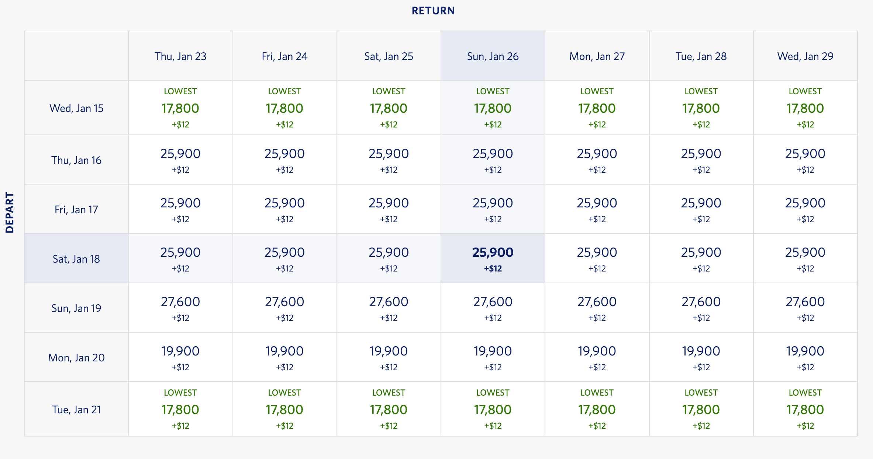Choose the 19,900 fare for Mon, Jan 20 returning Sat, Jan 25
The image size is (873, 459).
[x=389, y=357]
